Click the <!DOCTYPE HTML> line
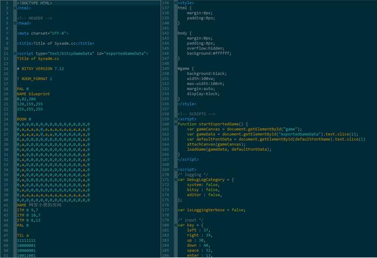Viewport: 377px width, 258px height. (34, 3)
